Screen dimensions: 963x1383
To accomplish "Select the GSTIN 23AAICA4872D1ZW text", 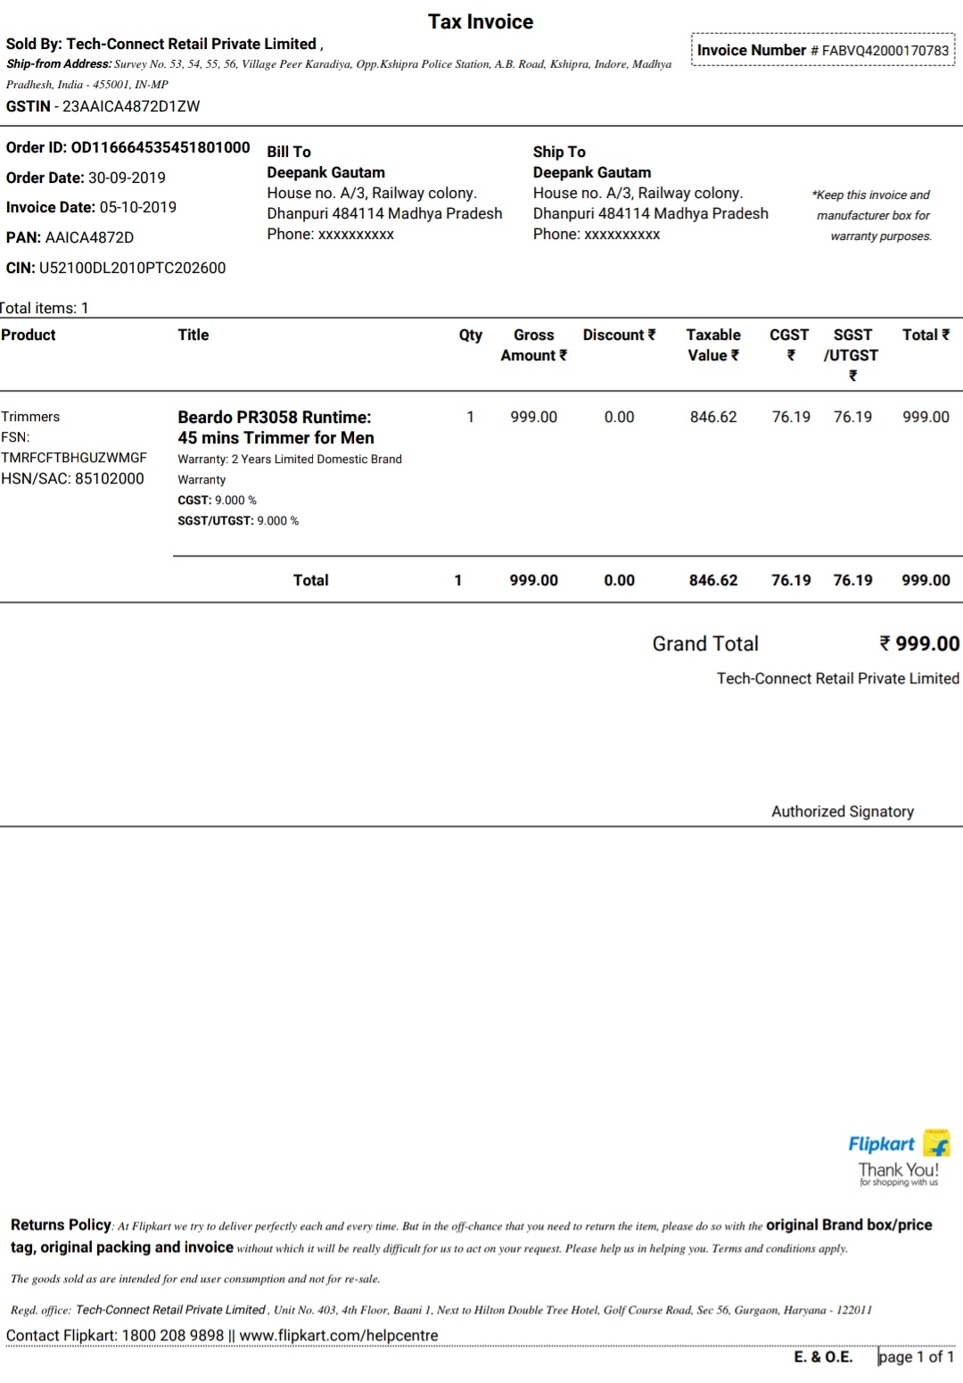I will (x=103, y=106).
